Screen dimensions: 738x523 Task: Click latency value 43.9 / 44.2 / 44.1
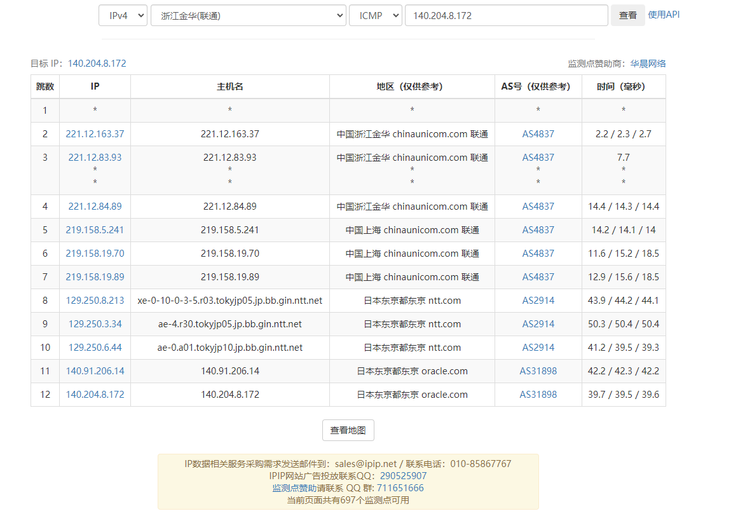[624, 301]
